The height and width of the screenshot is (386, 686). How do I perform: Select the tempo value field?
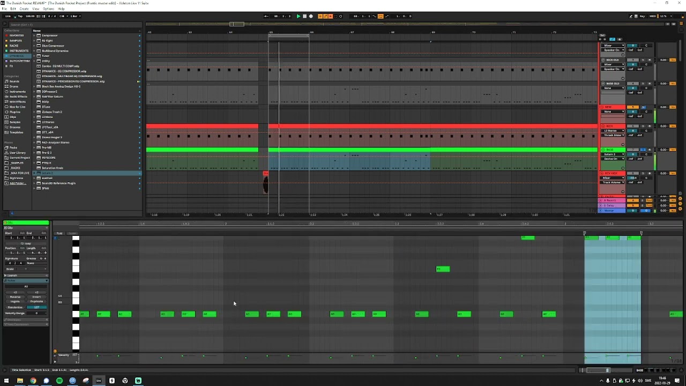(30, 16)
